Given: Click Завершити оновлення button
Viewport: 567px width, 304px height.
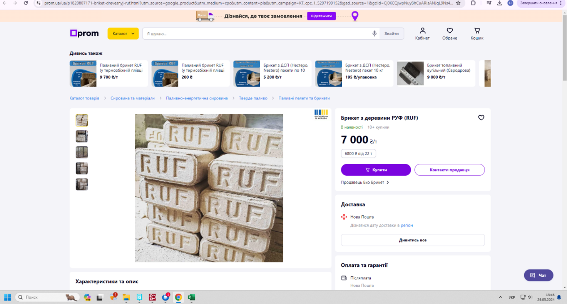Looking at the screenshot, I should tap(541, 3).
